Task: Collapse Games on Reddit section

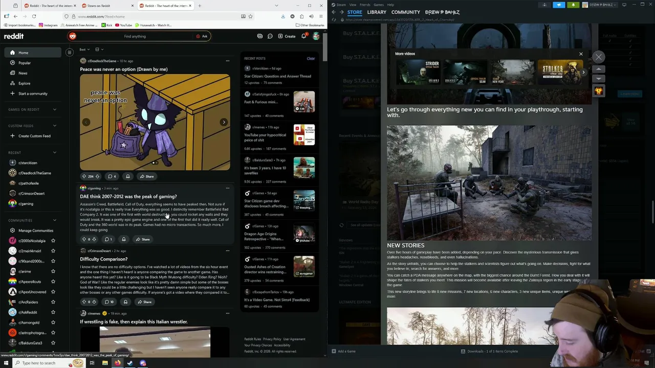Action: [x=55, y=109]
